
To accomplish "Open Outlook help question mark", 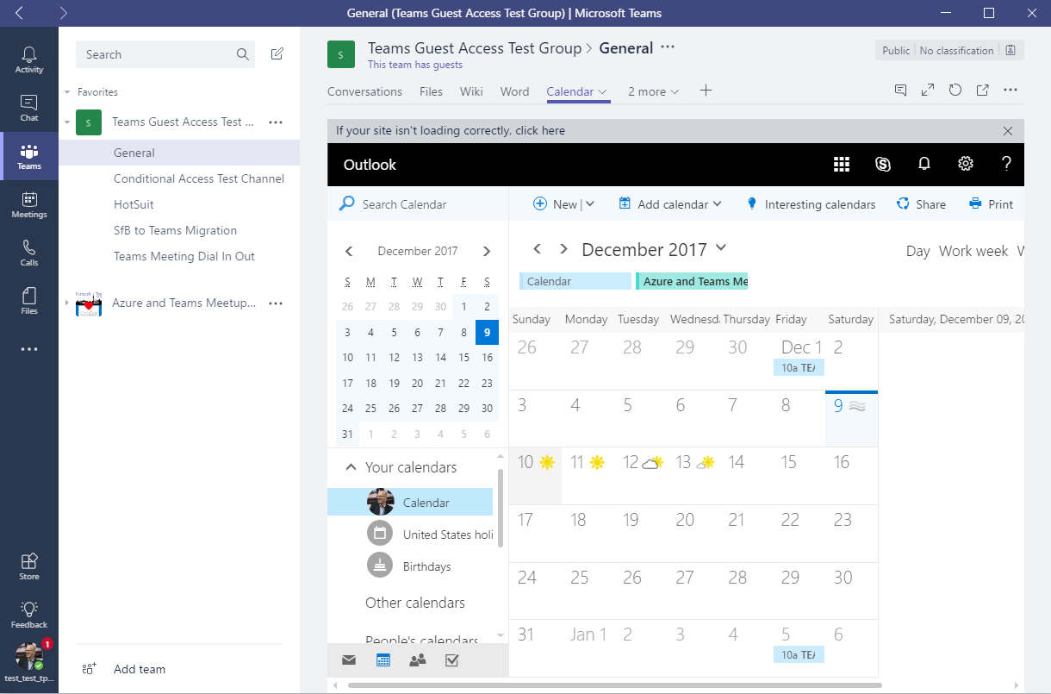I will (x=1006, y=165).
